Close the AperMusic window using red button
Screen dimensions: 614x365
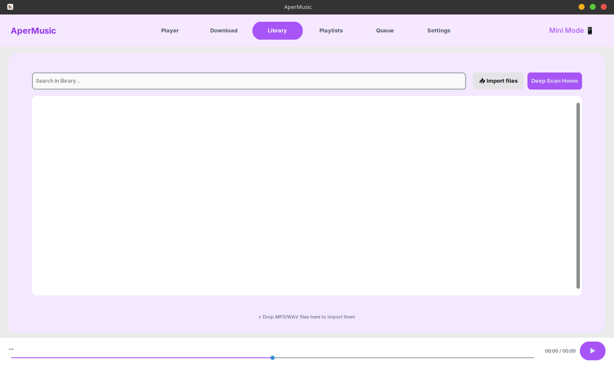[604, 7]
